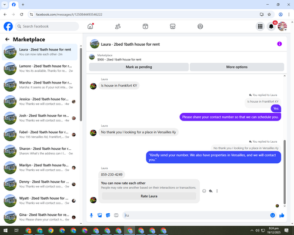Open the profile circle navigation icon
The height and width of the screenshot is (235, 294).
tap(200, 26)
